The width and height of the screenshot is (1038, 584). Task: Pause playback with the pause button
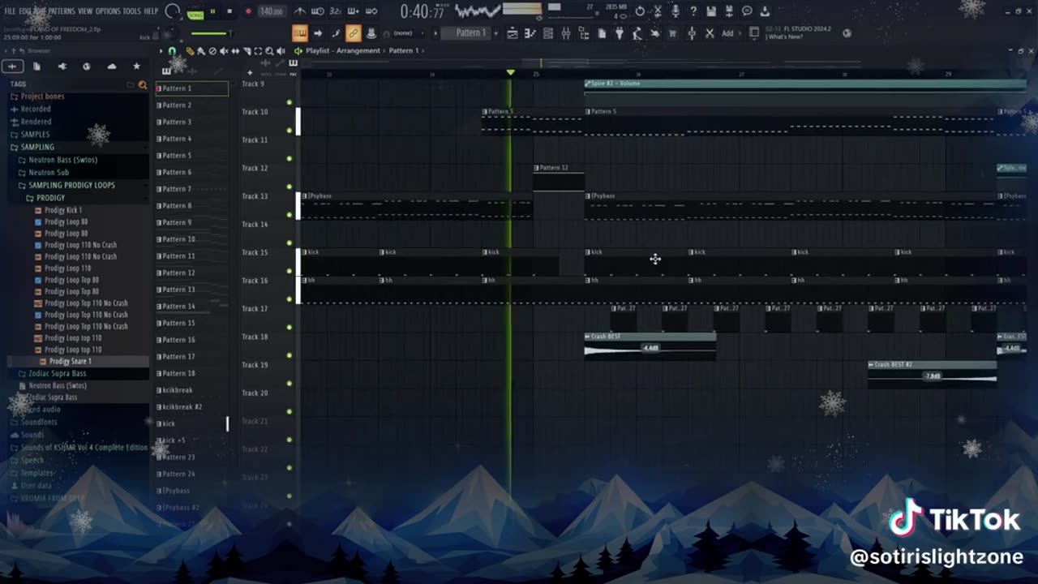(x=212, y=11)
